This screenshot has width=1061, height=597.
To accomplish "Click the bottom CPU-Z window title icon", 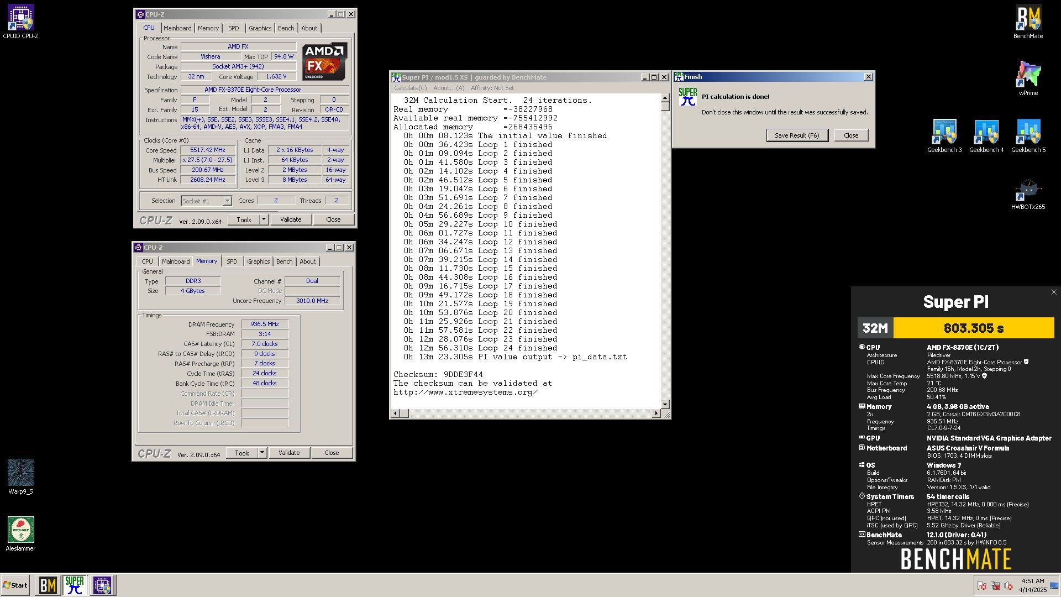I will click(x=139, y=248).
